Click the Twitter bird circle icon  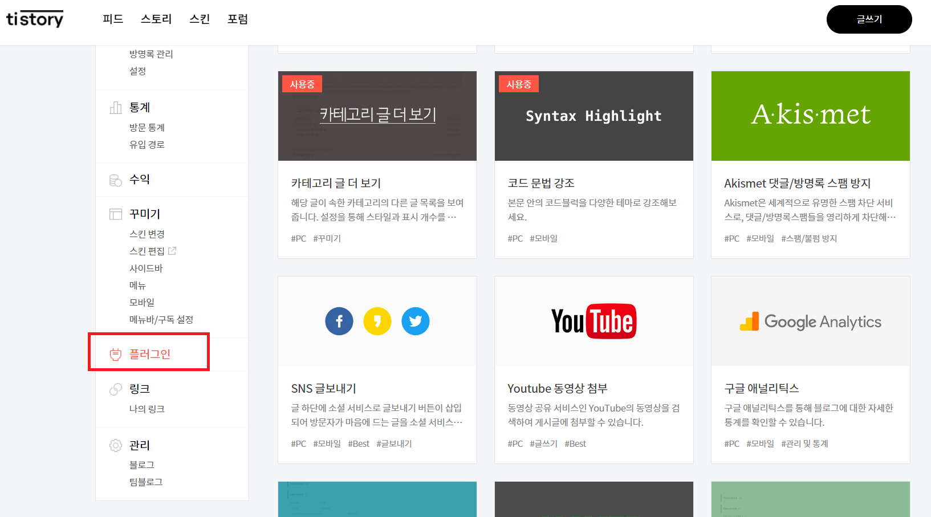tap(416, 321)
